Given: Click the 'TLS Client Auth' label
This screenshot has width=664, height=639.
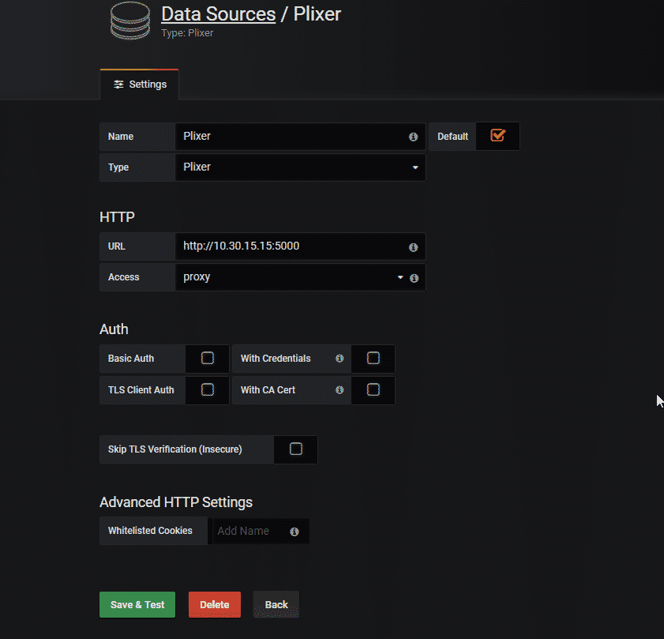Looking at the screenshot, I should point(141,390).
